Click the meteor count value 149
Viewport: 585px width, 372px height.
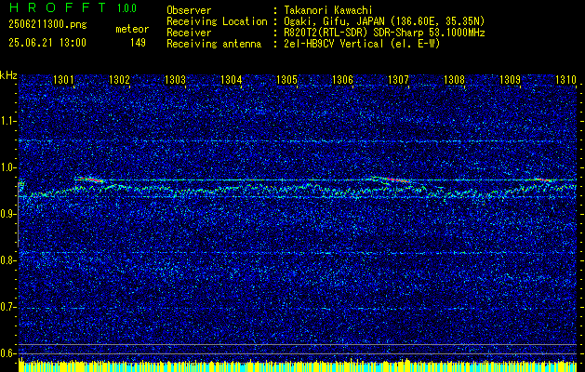coord(138,43)
